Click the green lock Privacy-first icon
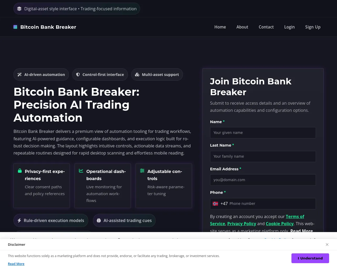The height and width of the screenshot is (270, 337). [x=20, y=171]
